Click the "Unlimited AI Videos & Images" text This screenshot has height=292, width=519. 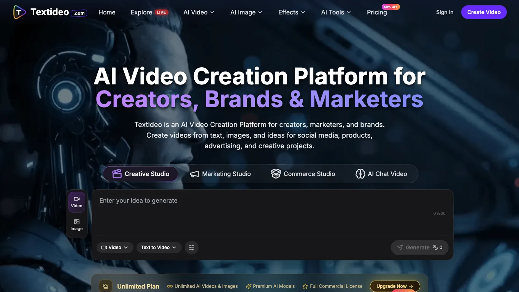pyautogui.click(x=206, y=286)
